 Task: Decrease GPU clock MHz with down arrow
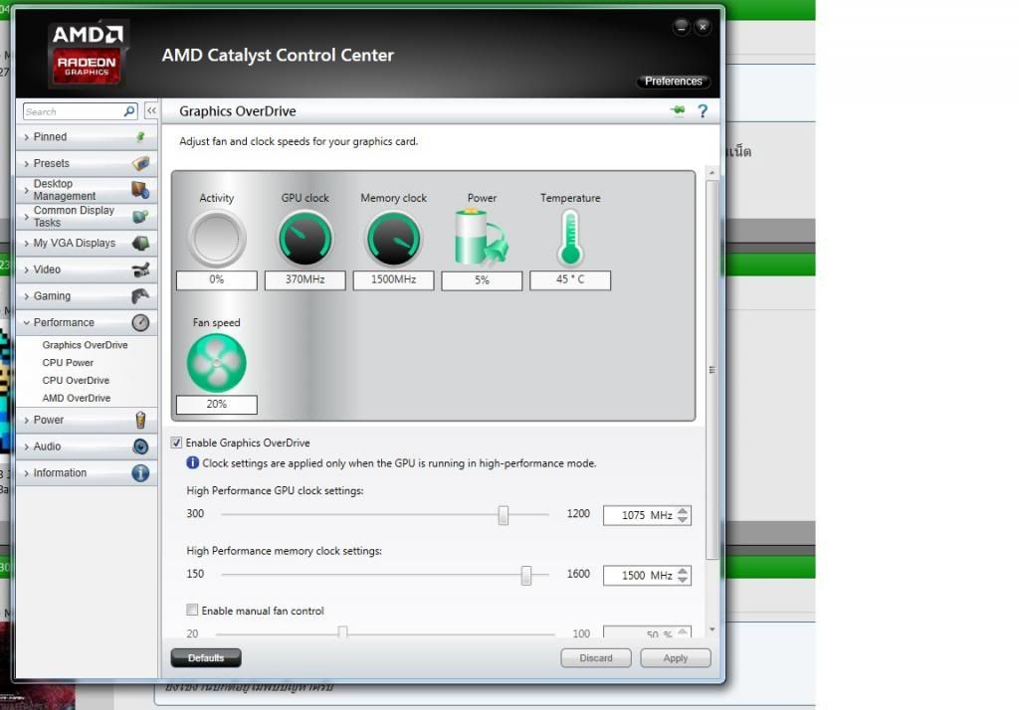tap(683, 519)
